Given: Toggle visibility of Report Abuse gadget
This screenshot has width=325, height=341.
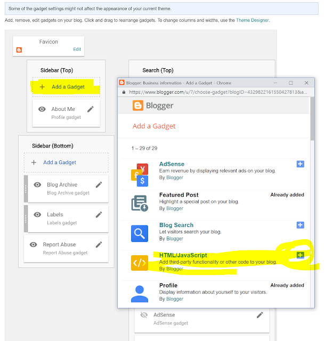Looking at the screenshot, I should coord(33,245).
